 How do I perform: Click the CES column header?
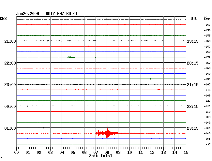click(x=3, y=19)
